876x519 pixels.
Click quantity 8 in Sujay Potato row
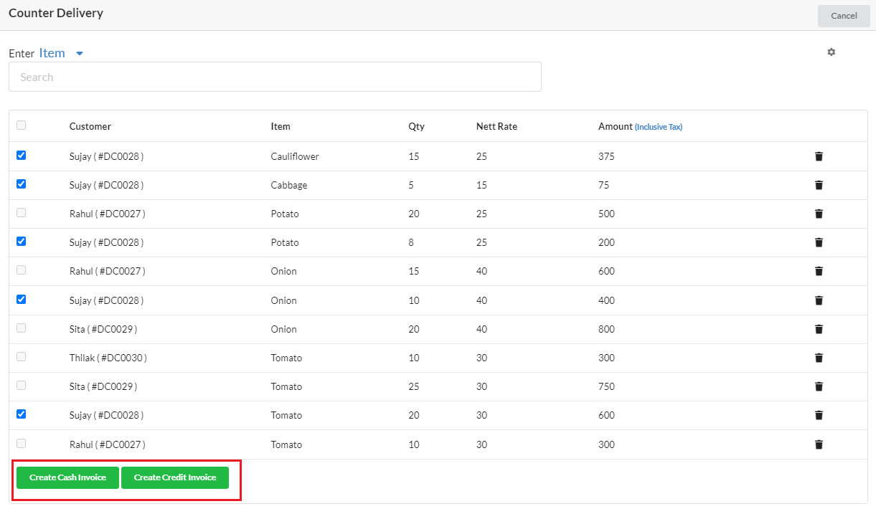coord(411,242)
